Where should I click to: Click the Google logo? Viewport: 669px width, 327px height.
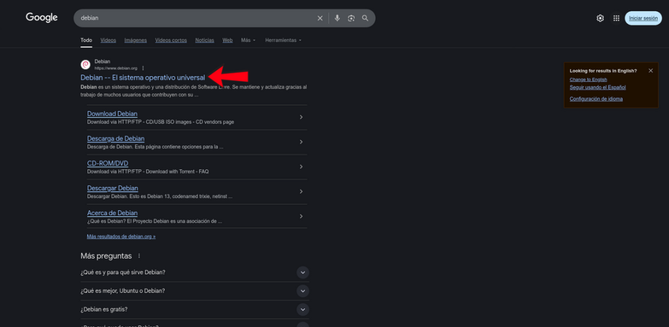point(42,18)
